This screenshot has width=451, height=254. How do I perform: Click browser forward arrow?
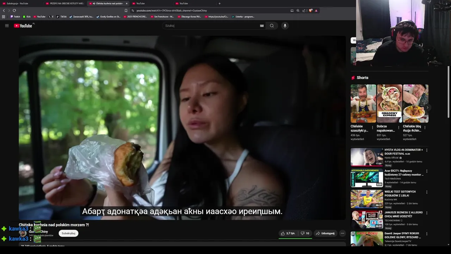point(9,11)
